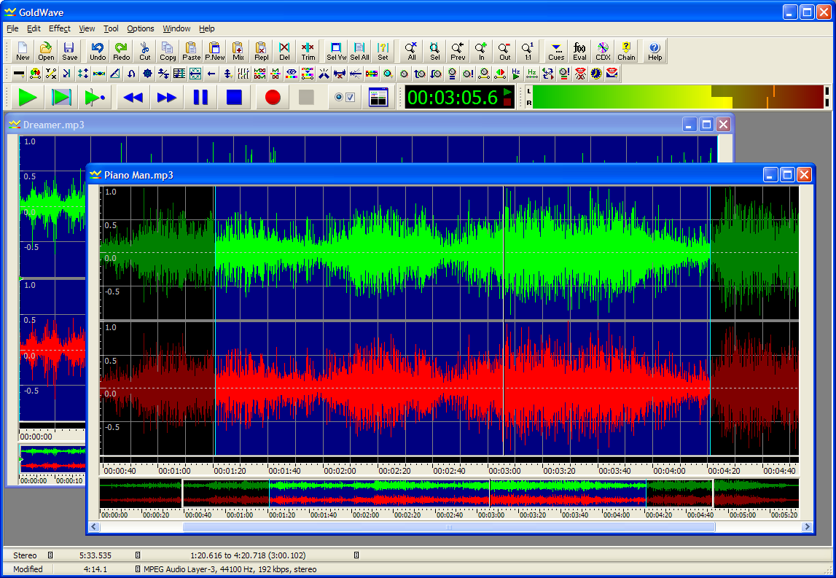The image size is (836, 578).
Task: Click the Trim tool in the toolbar
Action: (x=308, y=51)
